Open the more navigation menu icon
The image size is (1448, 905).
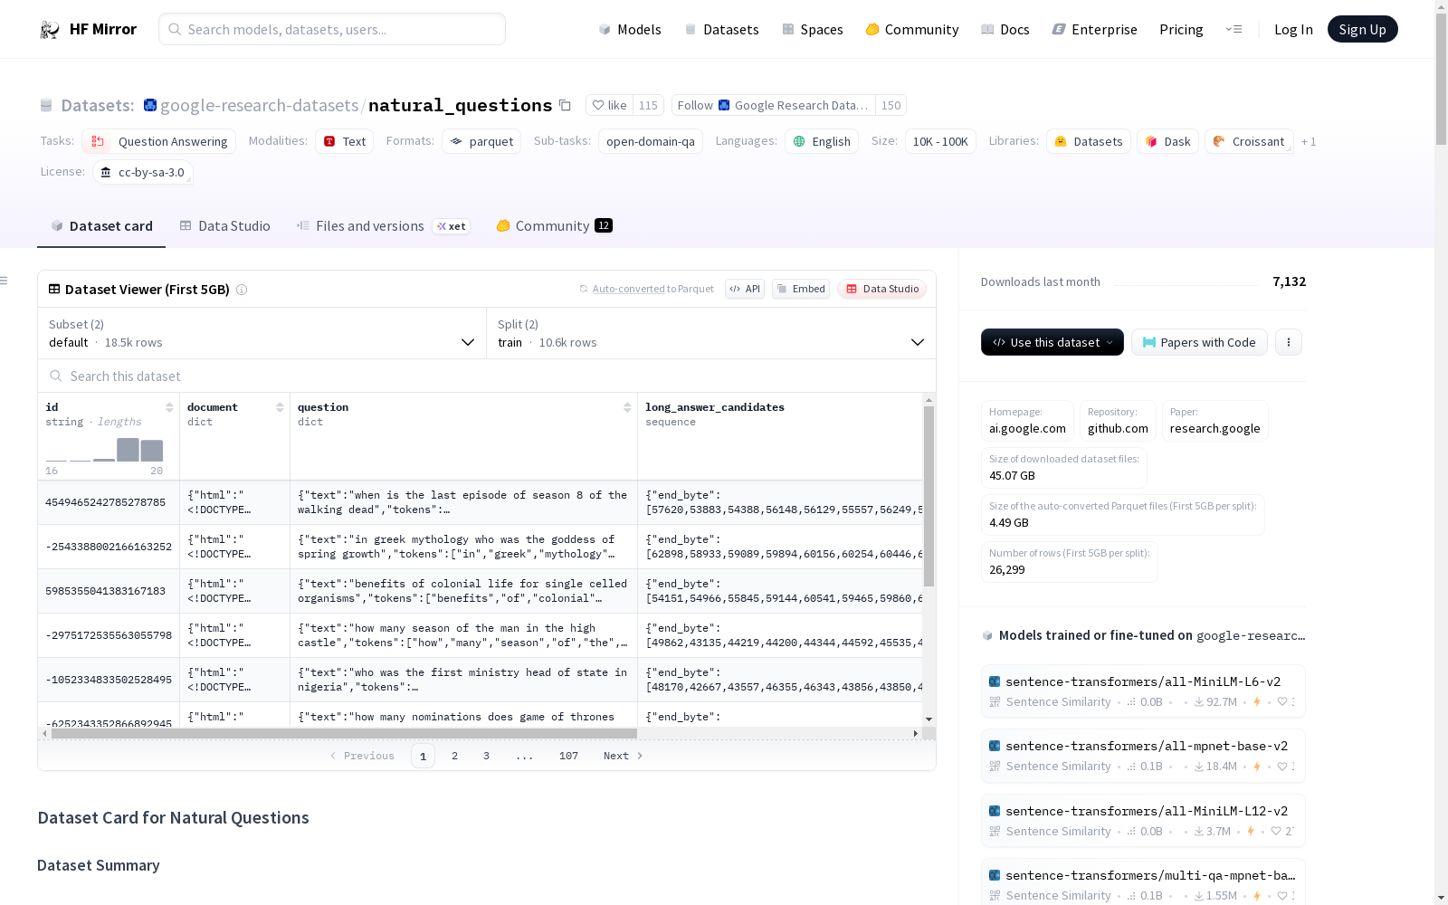click(1234, 30)
